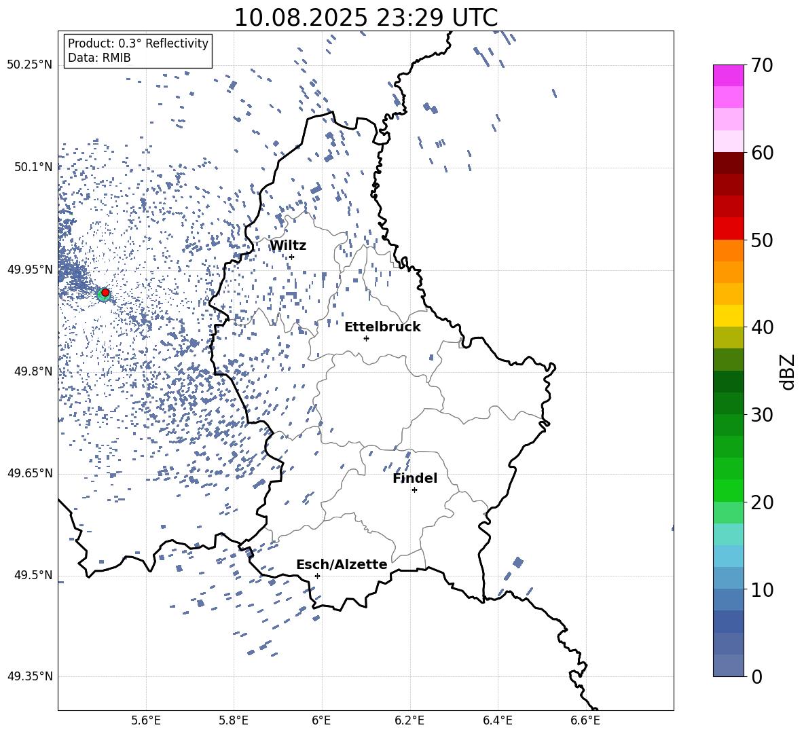Click the bright red colorbar segment above 50
This screenshot has height=734, width=804.
coord(728,228)
